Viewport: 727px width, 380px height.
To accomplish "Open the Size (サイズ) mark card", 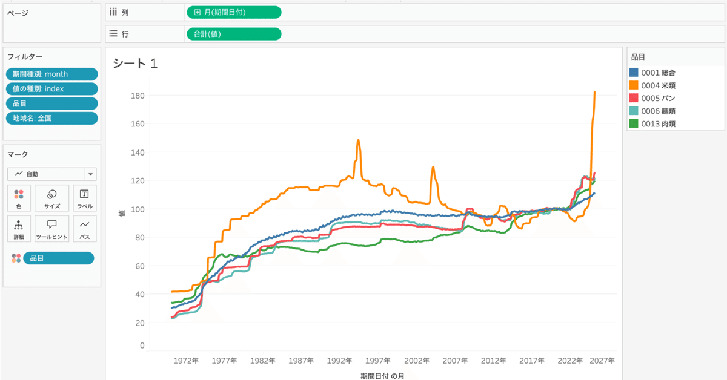I will coord(52,198).
